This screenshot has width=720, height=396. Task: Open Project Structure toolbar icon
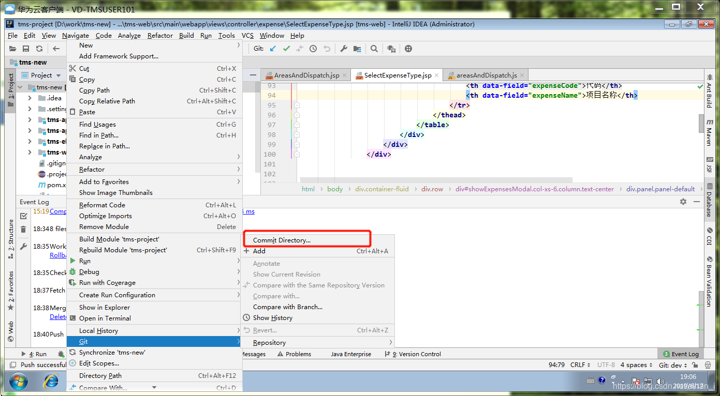click(357, 49)
